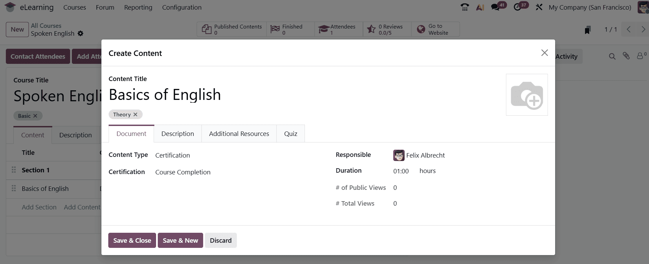Screen dimensions: 649x264
Task: Click Contact Attendees button
Action: point(38,56)
